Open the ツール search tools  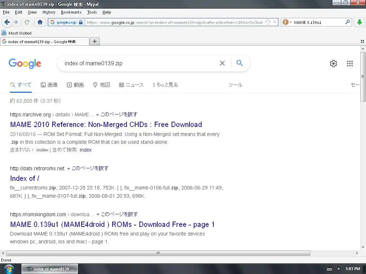click(x=235, y=85)
